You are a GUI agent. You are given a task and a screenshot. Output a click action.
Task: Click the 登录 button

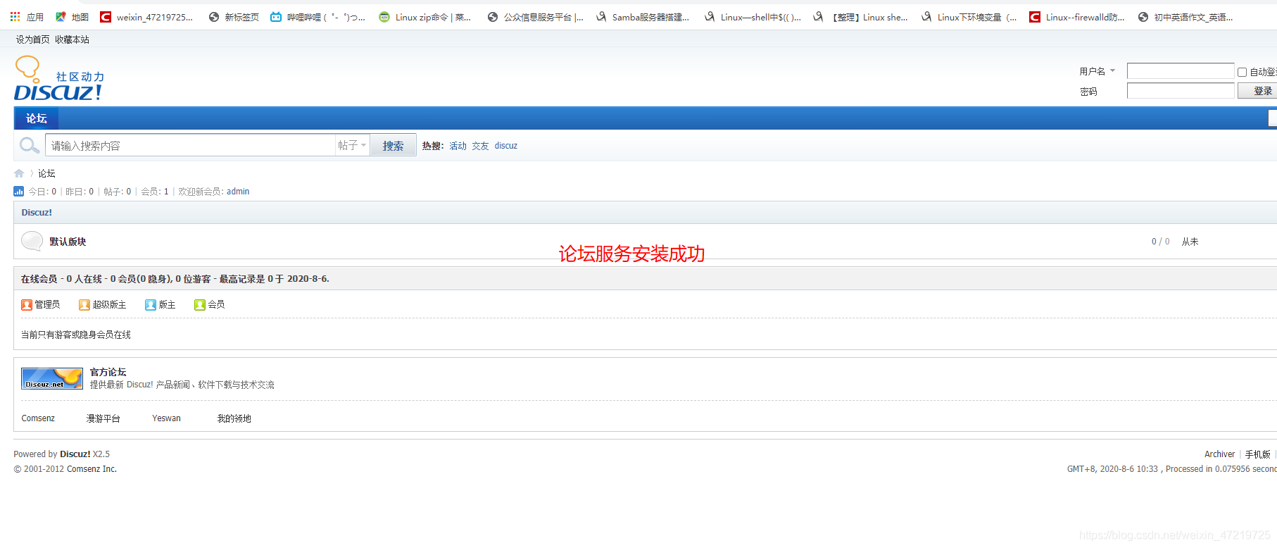tap(1258, 91)
